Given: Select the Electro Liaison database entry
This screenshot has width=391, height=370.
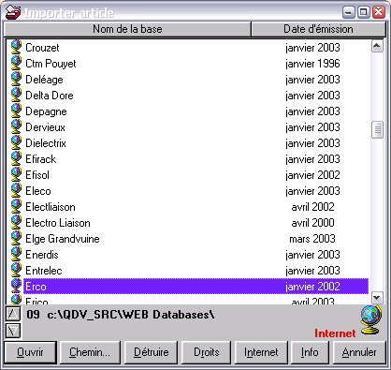Looking at the screenshot, I should pyautogui.click(x=196, y=223).
